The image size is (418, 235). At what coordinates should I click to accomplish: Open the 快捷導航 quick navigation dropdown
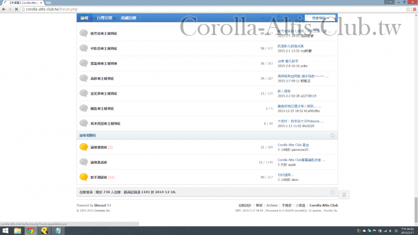pyautogui.click(x=320, y=18)
